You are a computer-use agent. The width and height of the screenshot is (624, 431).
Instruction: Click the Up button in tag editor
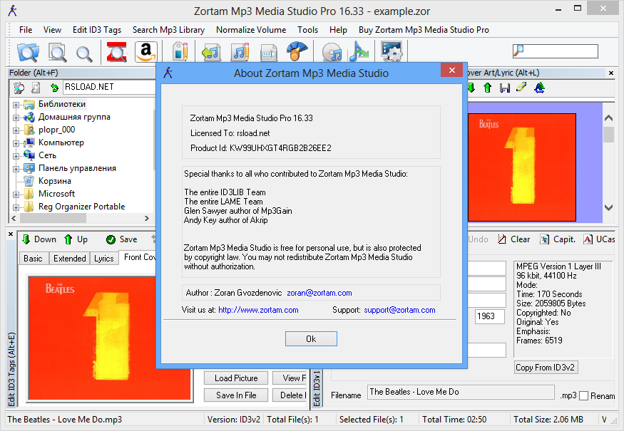(76, 239)
